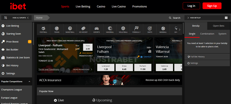Open Champions League competition
The image size is (231, 104).
[x=12, y=90]
